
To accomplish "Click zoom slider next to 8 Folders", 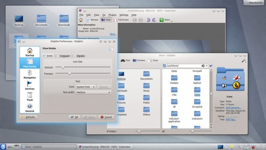I will tap(148, 131).
